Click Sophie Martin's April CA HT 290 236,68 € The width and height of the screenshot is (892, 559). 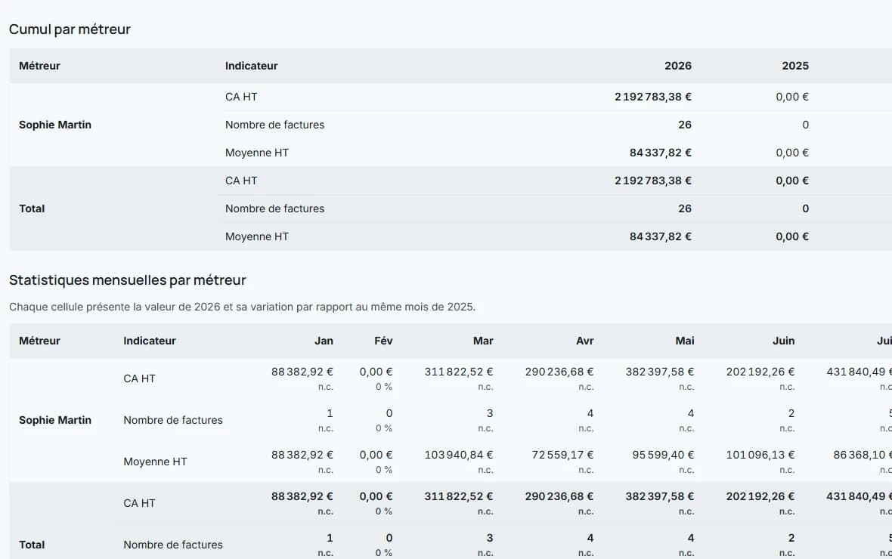click(x=559, y=372)
